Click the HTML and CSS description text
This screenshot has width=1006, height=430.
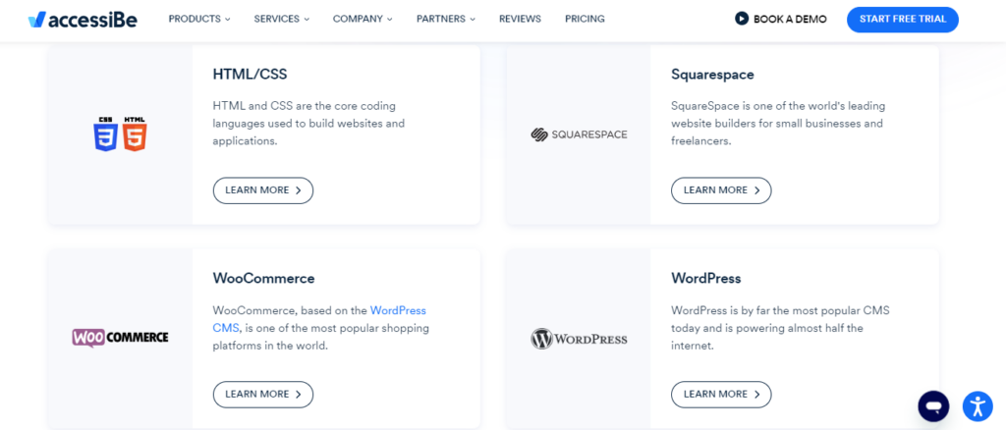tap(308, 123)
